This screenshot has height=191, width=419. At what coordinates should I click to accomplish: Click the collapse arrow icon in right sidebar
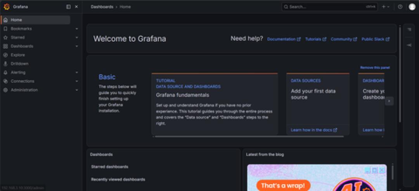[x=409, y=45]
